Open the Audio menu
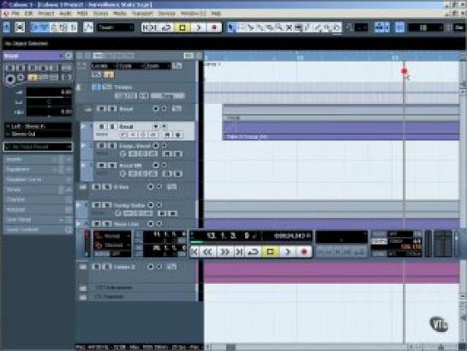This screenshot has width=467, height=351. coord(65,14)
